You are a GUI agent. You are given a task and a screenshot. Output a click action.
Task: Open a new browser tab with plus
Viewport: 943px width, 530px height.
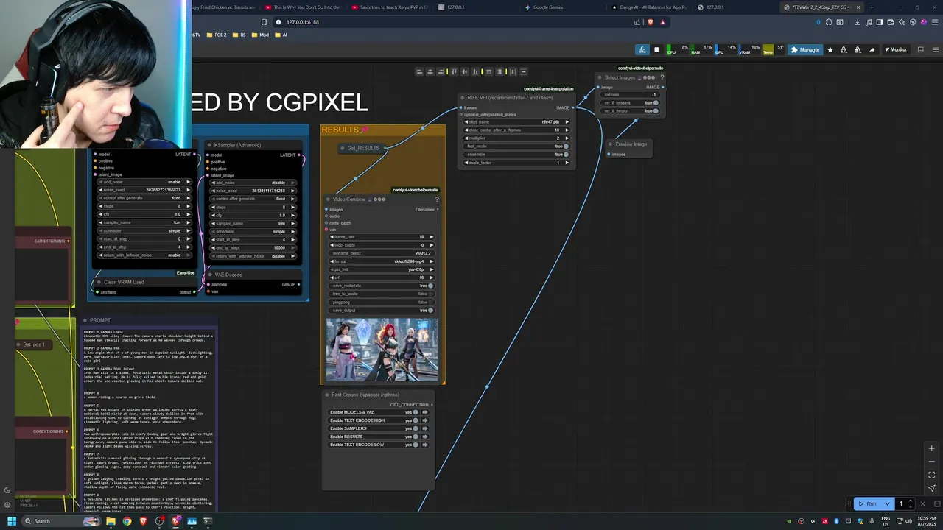(x=872, y=7)
